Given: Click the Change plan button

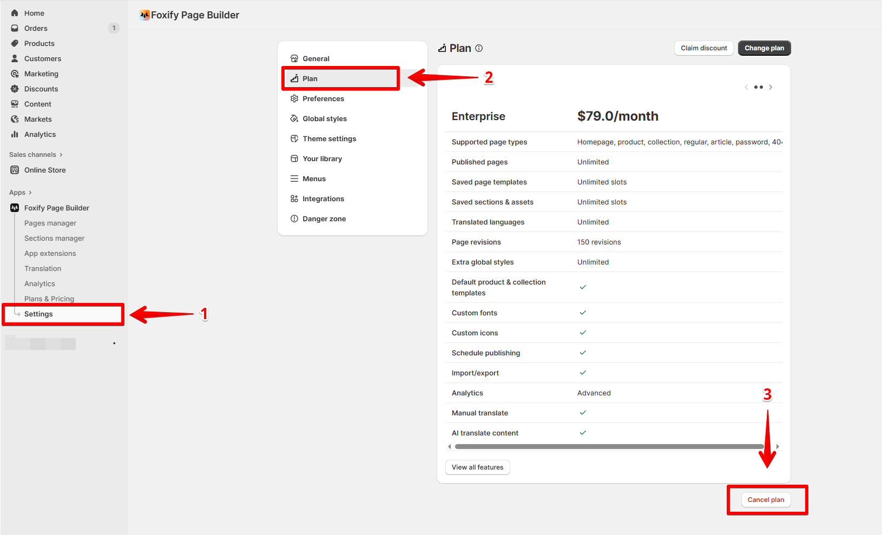Looking at the screenshot, I should point(764,48).
